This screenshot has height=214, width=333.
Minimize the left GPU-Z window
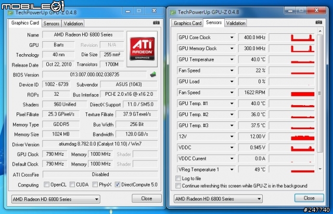(x=128, y=11)
